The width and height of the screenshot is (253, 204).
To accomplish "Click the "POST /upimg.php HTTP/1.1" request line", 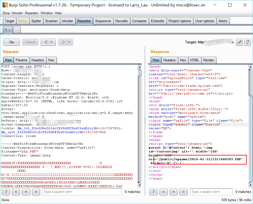I will coord(26,66).
